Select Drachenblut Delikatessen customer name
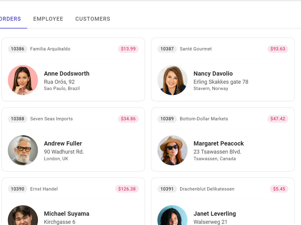 point(207,189)
